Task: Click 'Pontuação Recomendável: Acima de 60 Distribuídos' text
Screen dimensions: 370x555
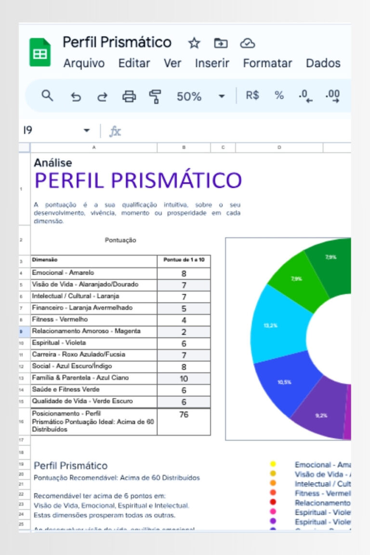Action: 117,478
